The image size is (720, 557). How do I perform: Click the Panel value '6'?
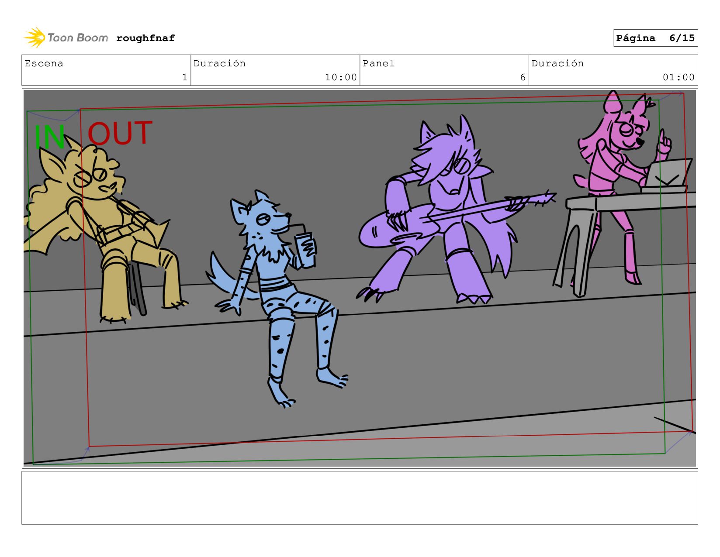coord(523,77)
